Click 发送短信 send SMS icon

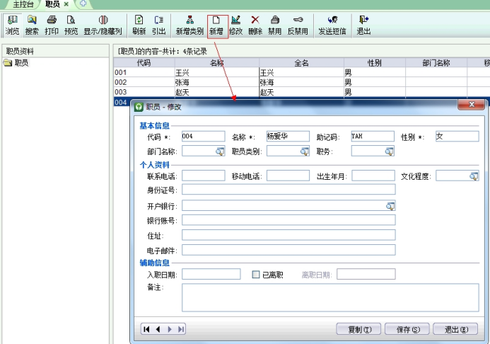tap(332, 25)
